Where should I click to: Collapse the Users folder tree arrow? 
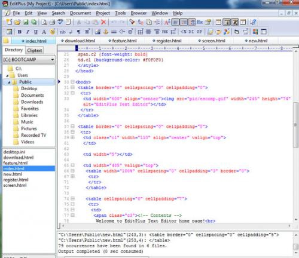[7, 75]
